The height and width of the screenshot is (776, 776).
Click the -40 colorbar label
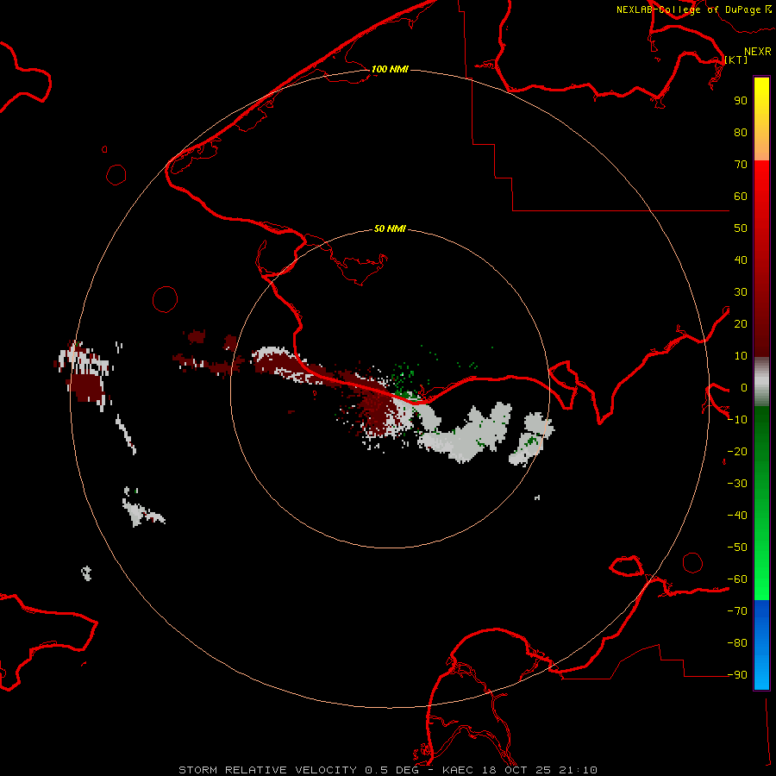tap(737, 516)
